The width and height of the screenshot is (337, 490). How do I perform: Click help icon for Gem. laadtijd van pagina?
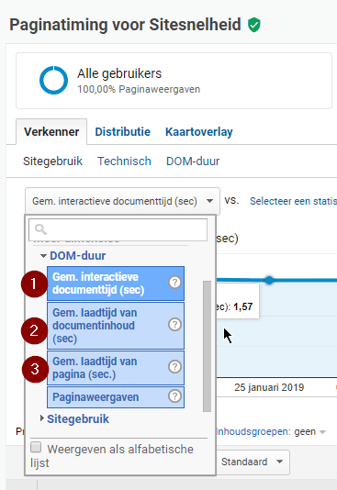click(174, 366)
